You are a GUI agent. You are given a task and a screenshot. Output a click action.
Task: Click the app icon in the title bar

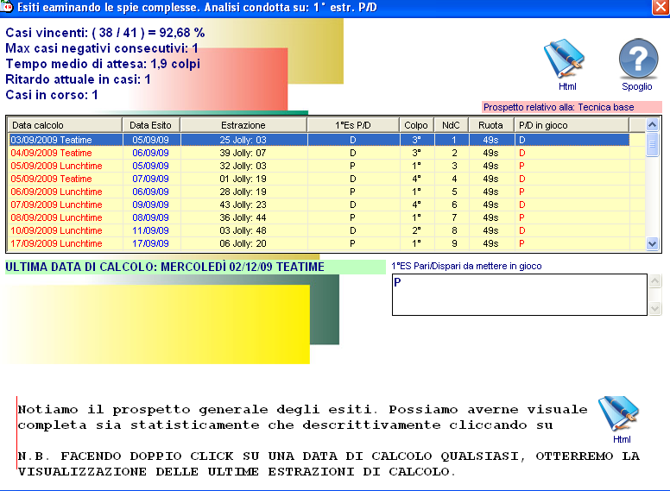point(7,7)
